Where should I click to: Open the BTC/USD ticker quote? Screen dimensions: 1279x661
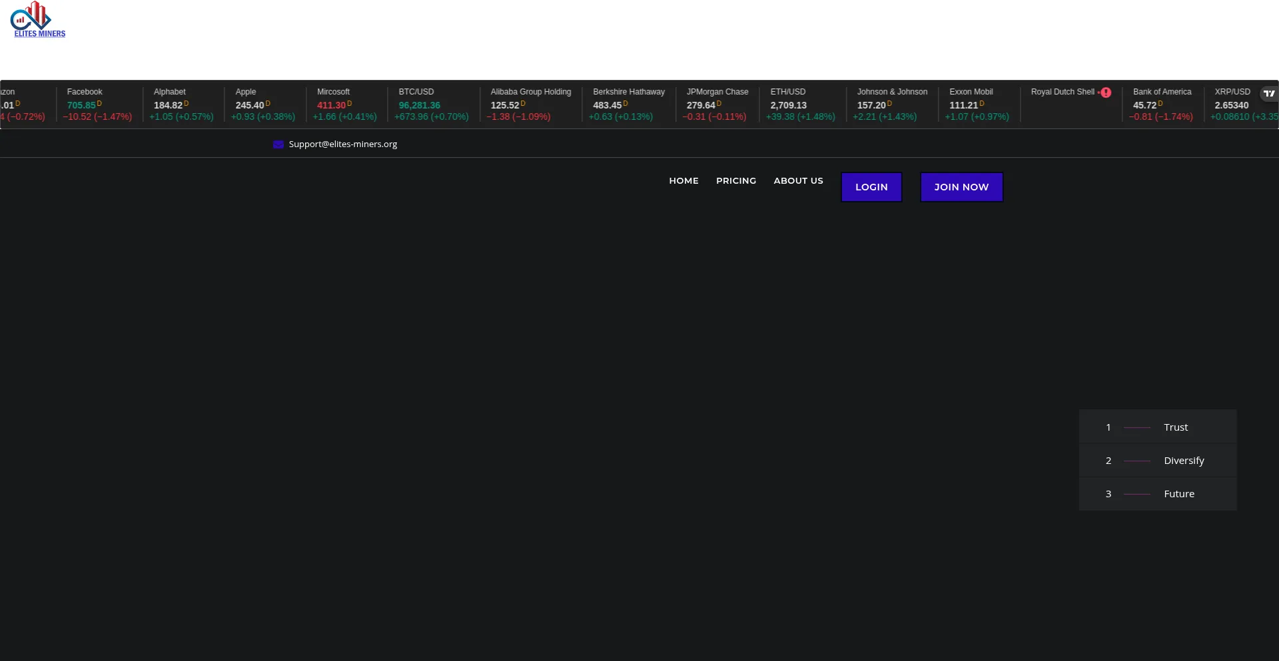pyautogui.click(x=431, y=105)
